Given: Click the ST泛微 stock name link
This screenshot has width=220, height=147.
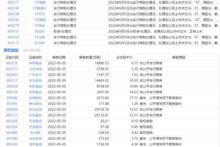Looking at the screenshot, I should (40, 37).
